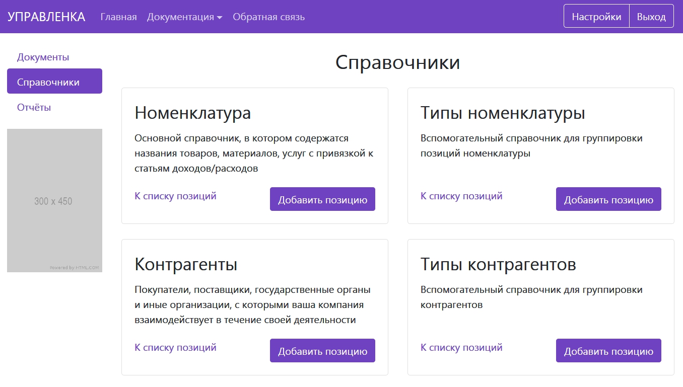Click the Номенклатура card title
Image resolution: width=683 pixels, height=387 pixels.
(x=192, y=113)
